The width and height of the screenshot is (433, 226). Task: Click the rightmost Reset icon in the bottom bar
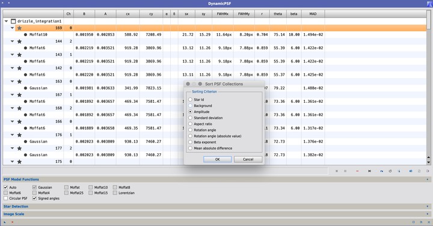pyautogui.click(x=429, y=222)
